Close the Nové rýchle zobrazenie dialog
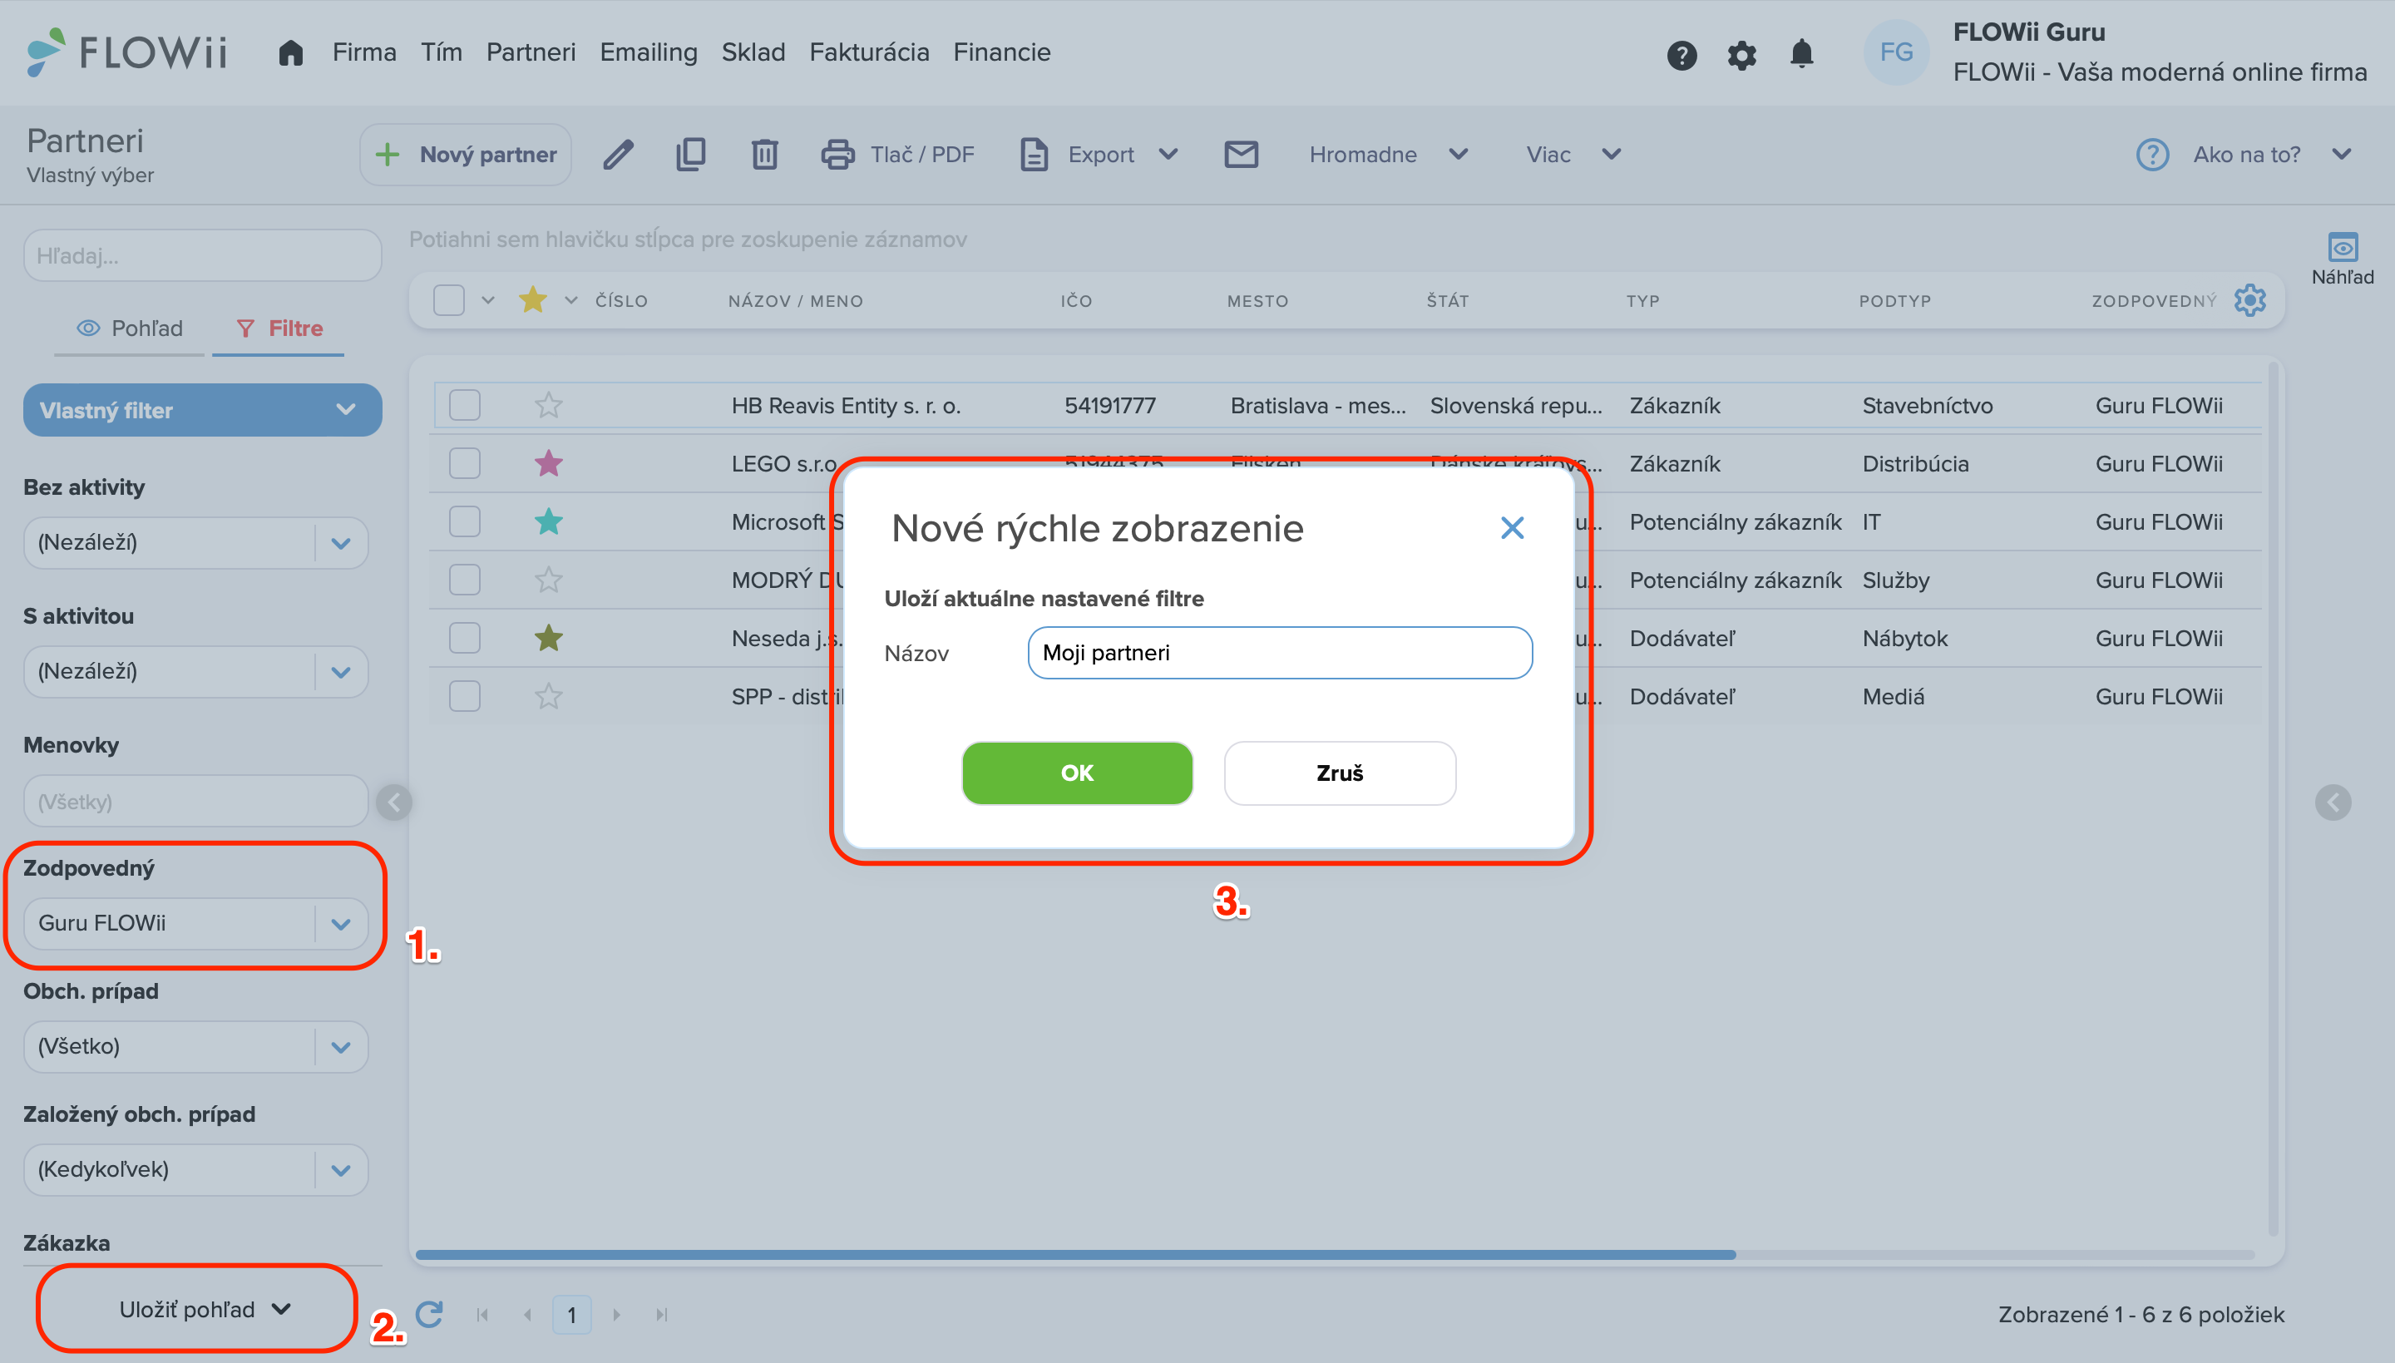The height and width of the screenshot is (1363, 2395). [1512, 528]
